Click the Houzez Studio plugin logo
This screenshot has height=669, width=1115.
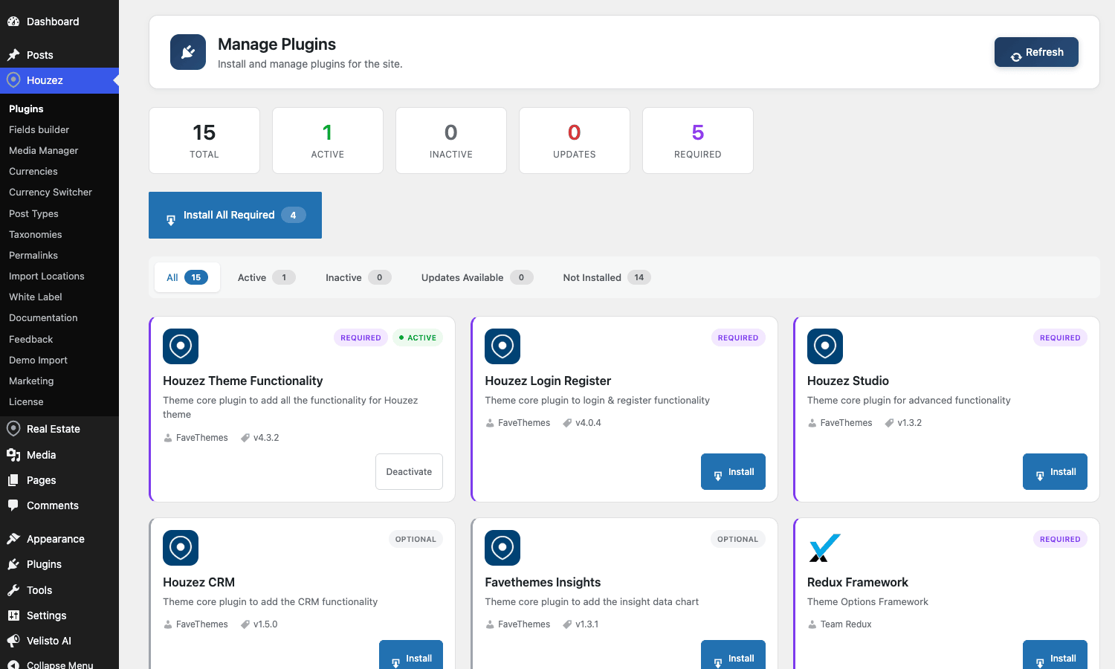tap(825, 346)
